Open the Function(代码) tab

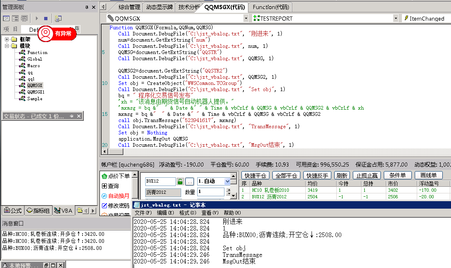271,7
